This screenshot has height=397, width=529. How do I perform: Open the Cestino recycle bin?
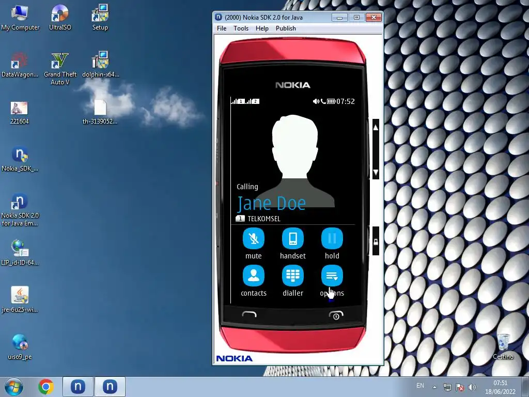[x=503, y=347]
